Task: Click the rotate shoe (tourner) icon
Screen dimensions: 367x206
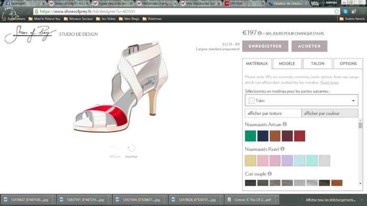Action: tap(132, 148)
